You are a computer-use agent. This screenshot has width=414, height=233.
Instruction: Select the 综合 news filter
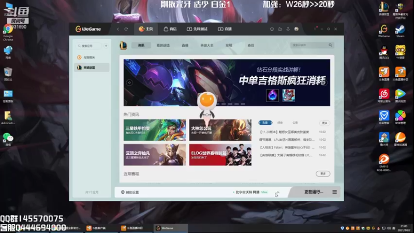click(x=280, y=123)
